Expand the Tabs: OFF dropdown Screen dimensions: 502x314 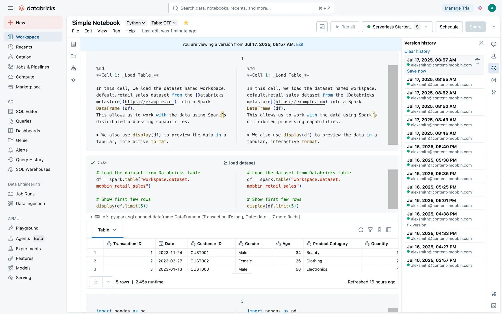163,23
